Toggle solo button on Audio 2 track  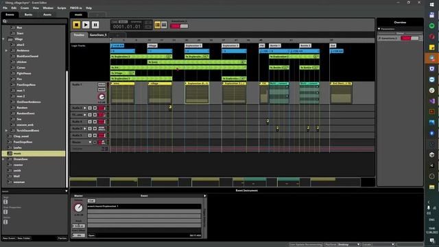click(90, 108)
